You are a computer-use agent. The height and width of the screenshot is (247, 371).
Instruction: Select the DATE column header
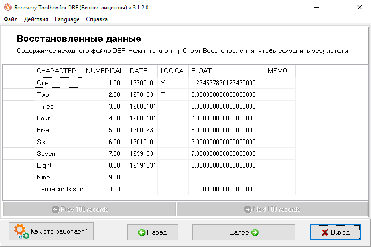(142, 71)
